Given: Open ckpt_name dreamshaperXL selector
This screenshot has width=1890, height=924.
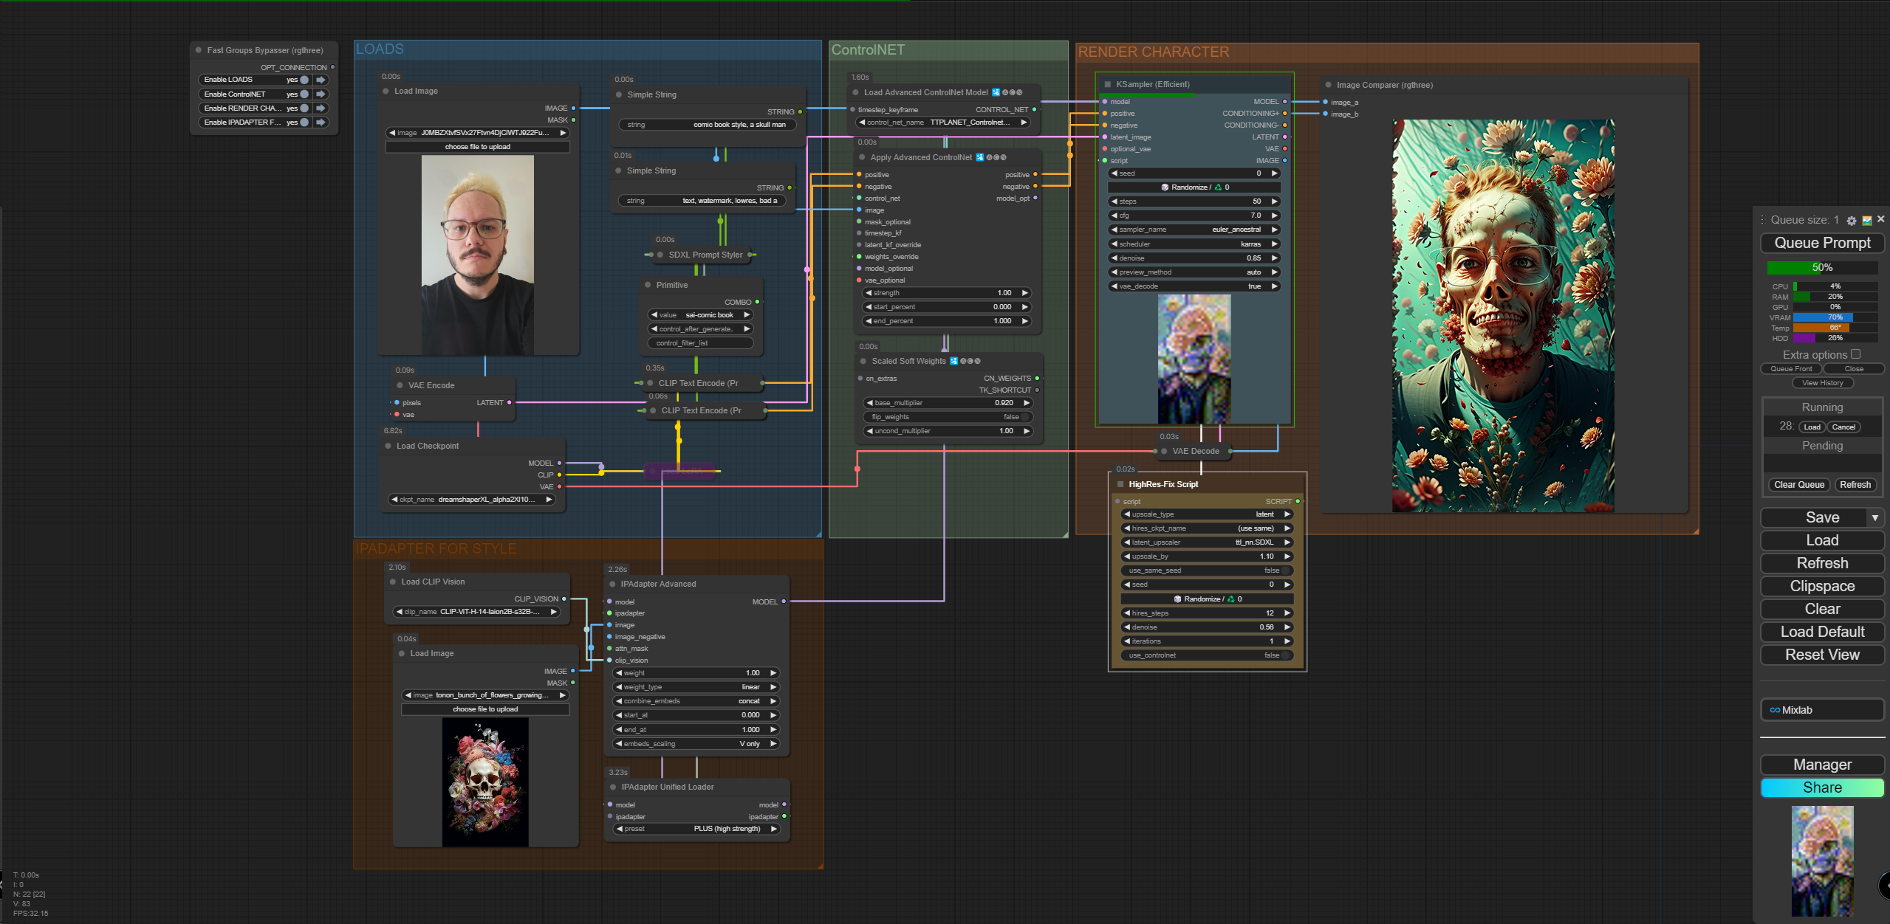Looking at the screenshot, I should pos(472,500).
